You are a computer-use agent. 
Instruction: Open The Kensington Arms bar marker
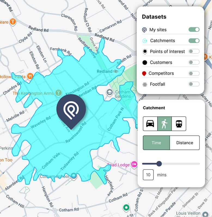pos(59,93)
